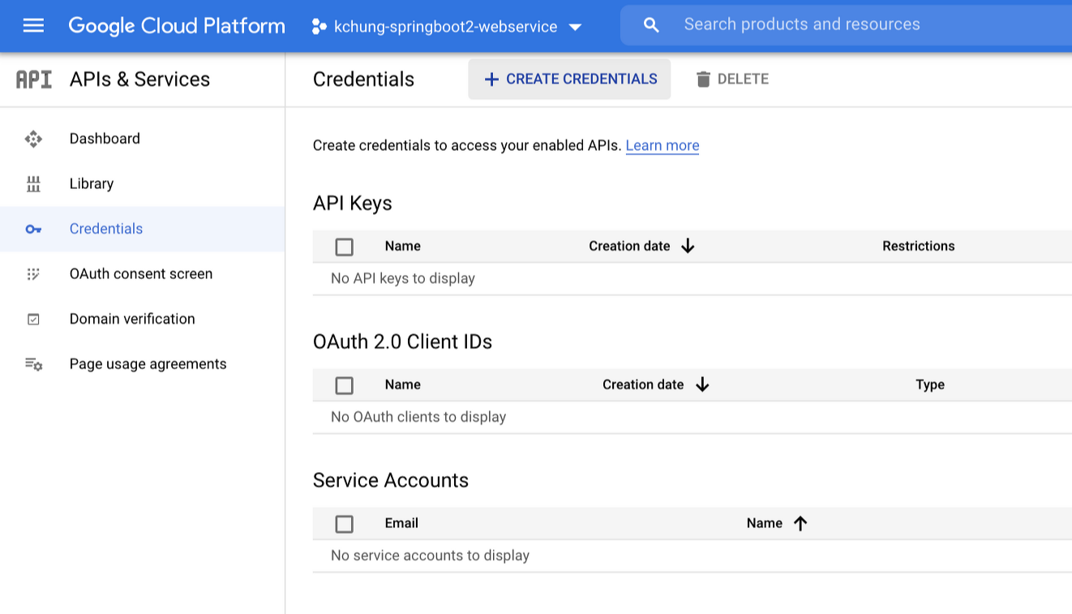Select all OAuth 2.0 Client IDs checkbox
The height and width of the screenshot is (614, 1072).
(345, 385)
